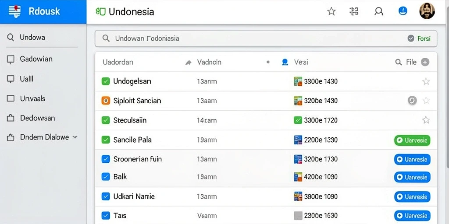This screenshot has height=224, width=449.
Task: Click the Unvaals square icon
Action: [11, 98]
